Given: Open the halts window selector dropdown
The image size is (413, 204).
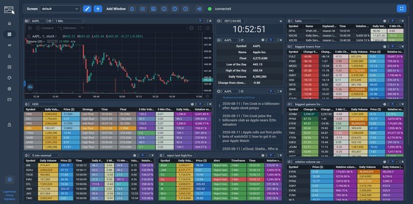Looking at the screenshot, I should (x=309, y=21).
